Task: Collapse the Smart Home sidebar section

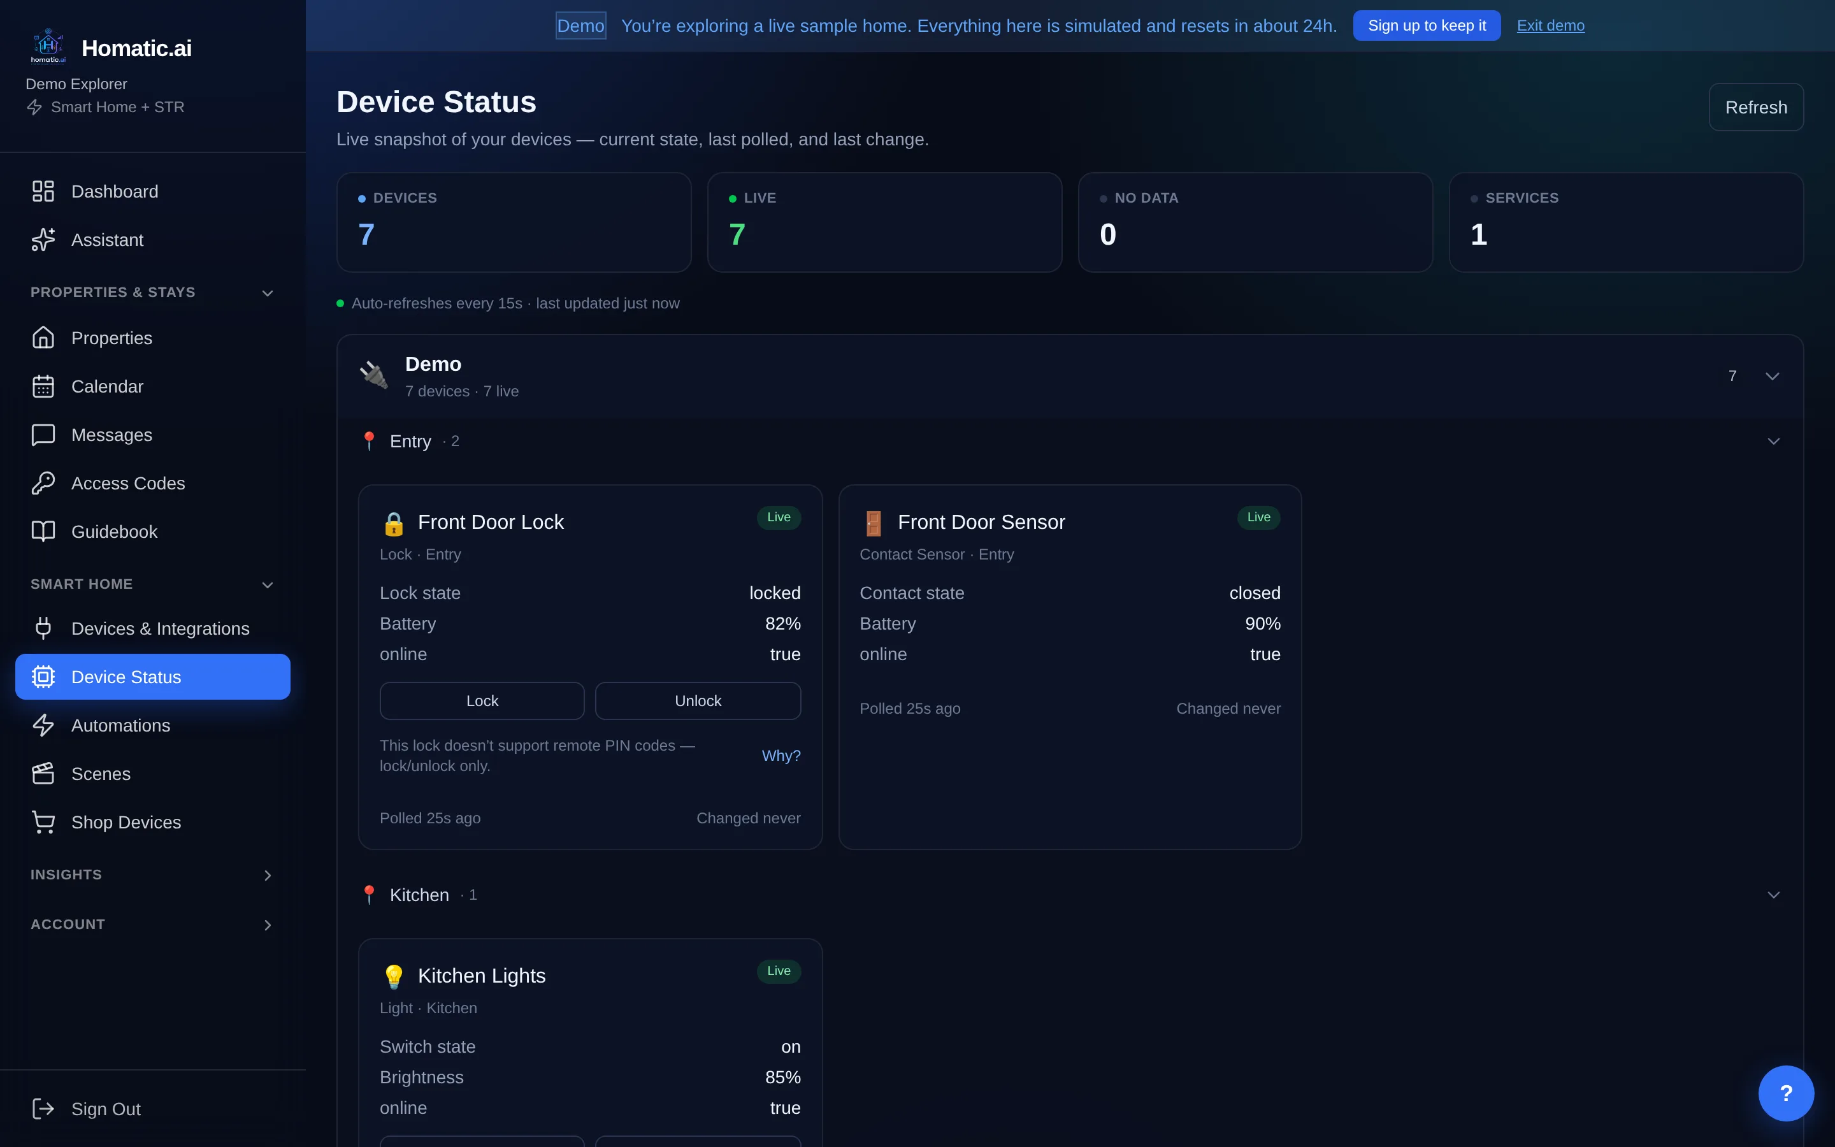Action: pyautogui.click(x=267, y=585)
